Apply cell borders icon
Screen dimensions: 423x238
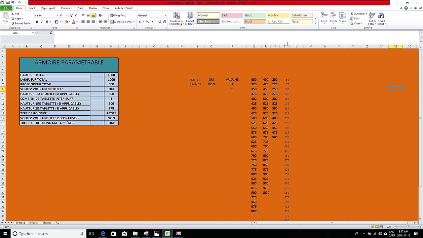pyautogui.click(x=57, y=22)
